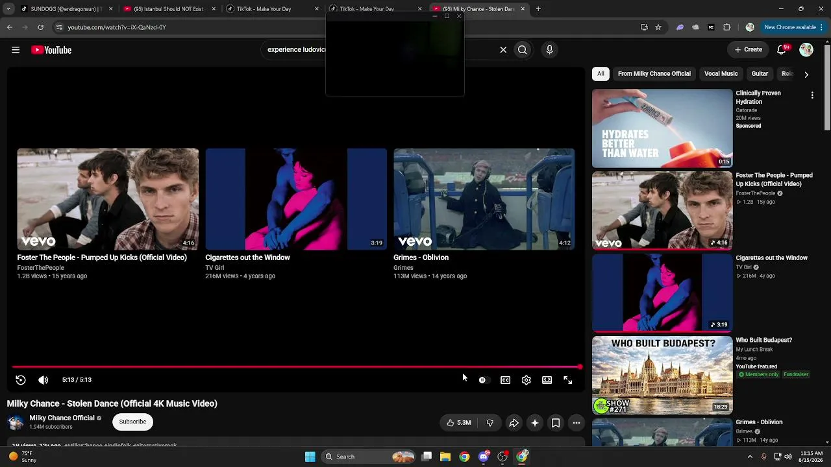Save the video with the bookmark button
Image resolution: width=831 pixels, height=467 pixels.
[x=556, y=423]
